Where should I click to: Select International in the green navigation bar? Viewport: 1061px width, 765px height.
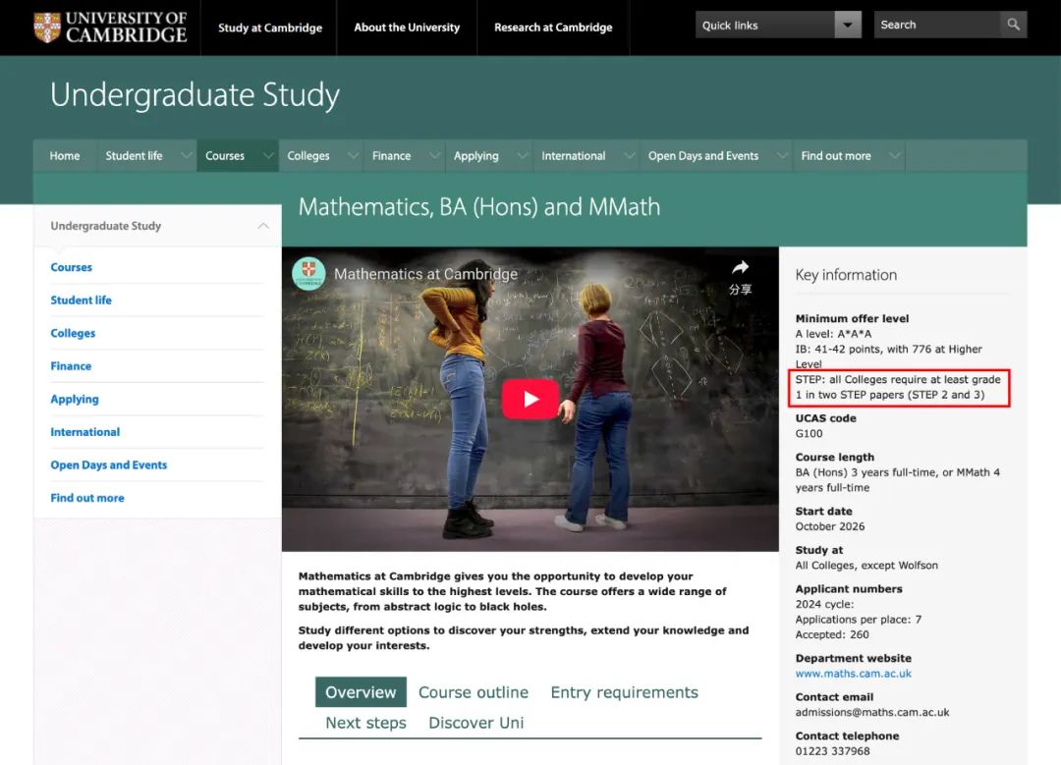[573, 155]
